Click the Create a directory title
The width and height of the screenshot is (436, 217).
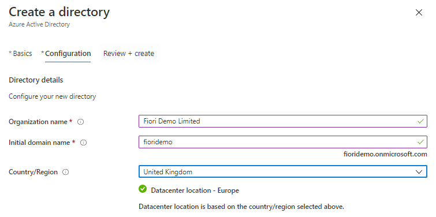(x=59, y=12)
